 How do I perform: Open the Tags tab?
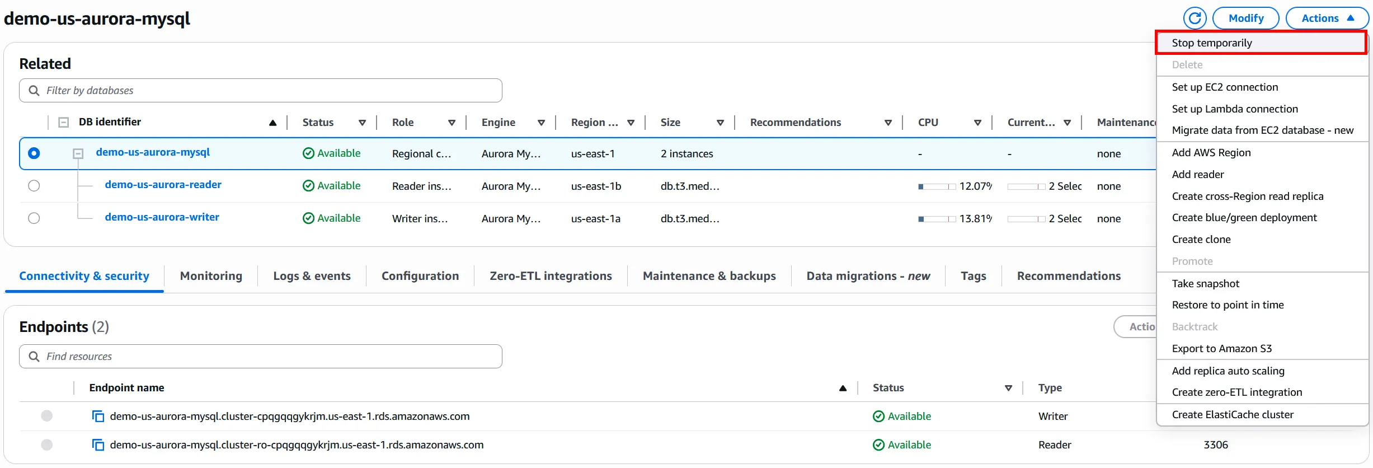point(974,276)
